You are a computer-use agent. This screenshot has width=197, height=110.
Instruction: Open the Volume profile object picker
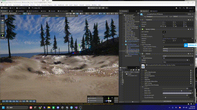[191, 65]
